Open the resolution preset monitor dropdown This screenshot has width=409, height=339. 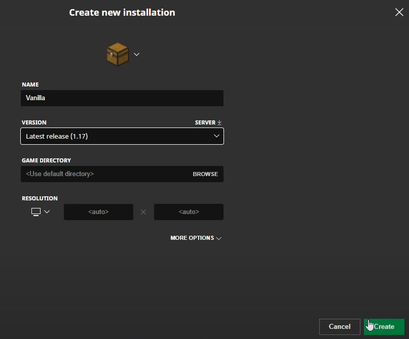point(40,211)
